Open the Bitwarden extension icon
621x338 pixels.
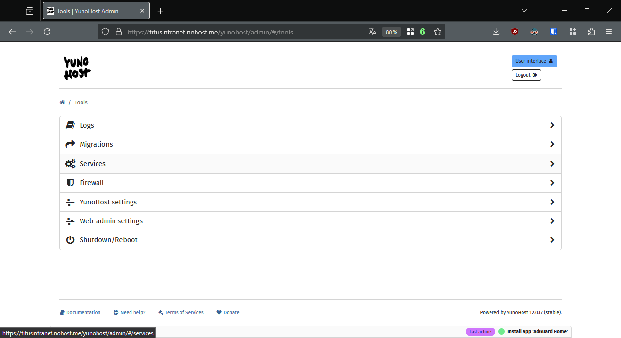554,32
